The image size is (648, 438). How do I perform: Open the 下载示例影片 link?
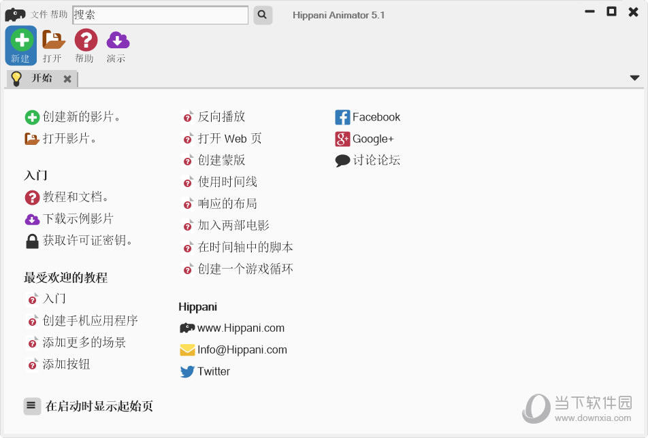[78, 219]
